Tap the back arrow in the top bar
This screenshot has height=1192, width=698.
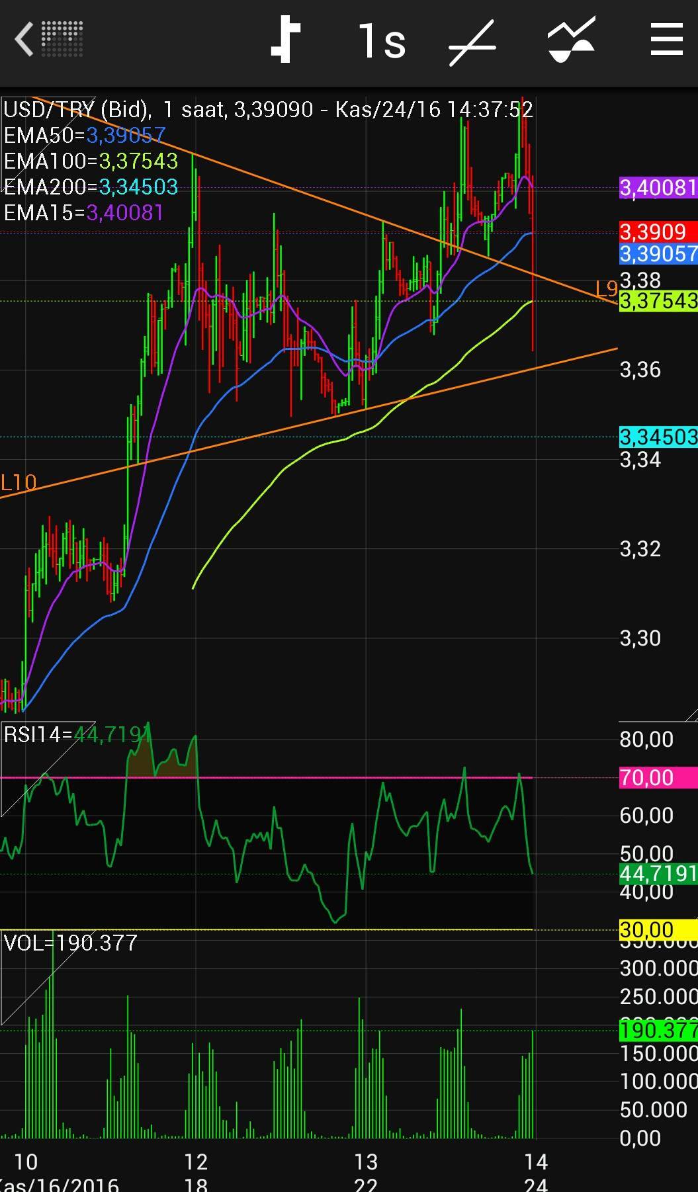(25, 40)
